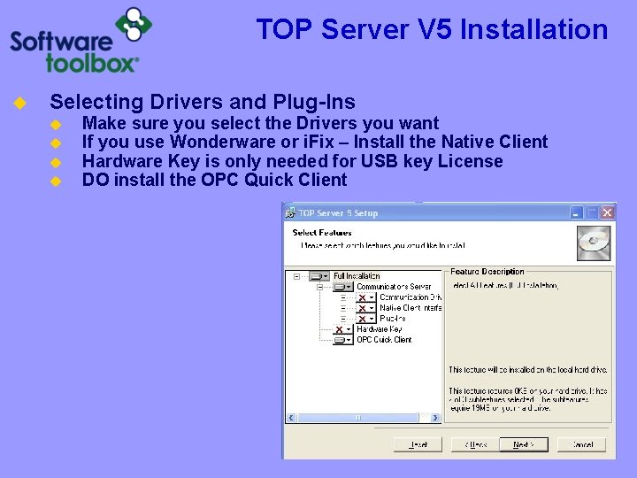Close the TOP Server 5 Setup window
This screenshot has height=478, width=637.
607,212
